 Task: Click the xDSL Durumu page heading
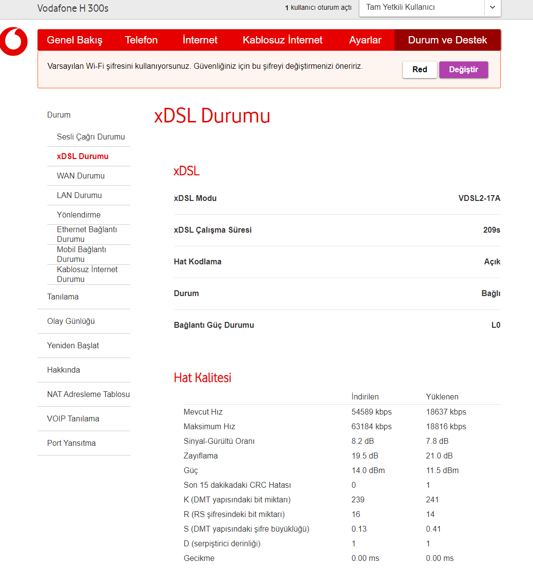(x=212, y=116)
